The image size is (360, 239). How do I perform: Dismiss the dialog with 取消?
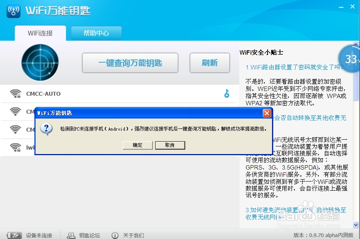(x=170, y=145)
